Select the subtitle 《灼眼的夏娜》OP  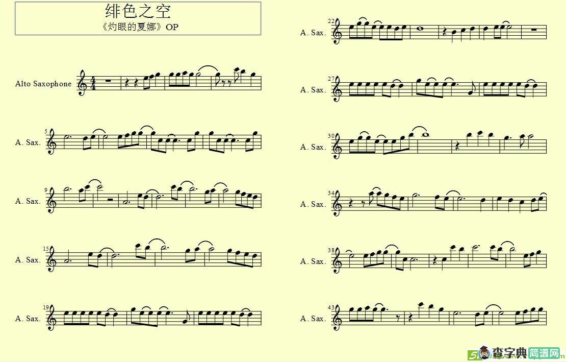(x=139, y=27)
